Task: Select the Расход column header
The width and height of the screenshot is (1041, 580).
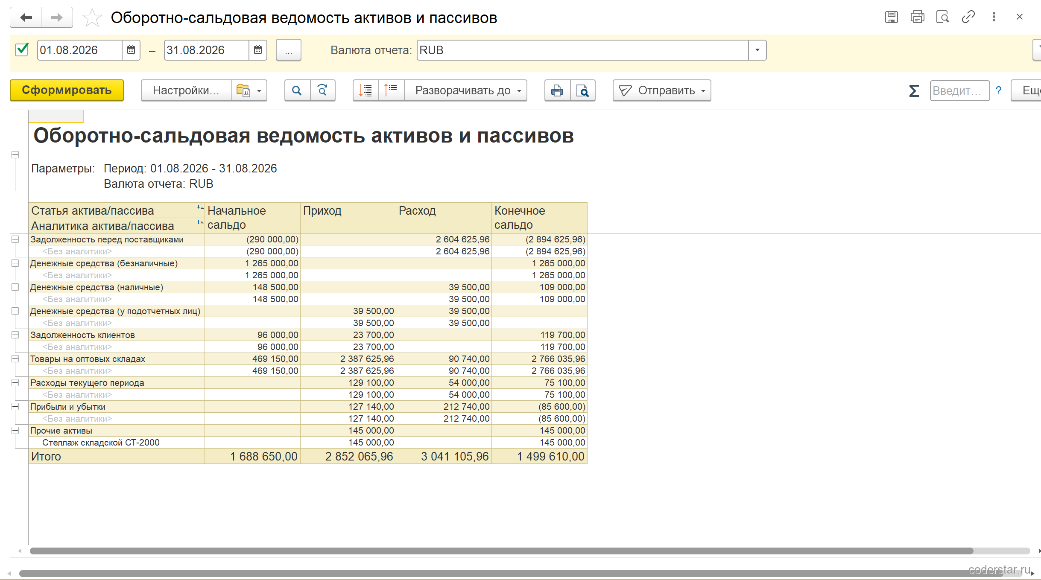Action: (x=444, y=218)
